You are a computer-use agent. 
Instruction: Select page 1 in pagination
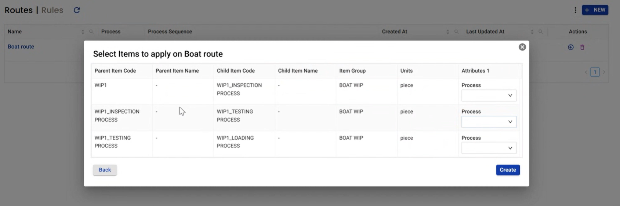tap(595, 72)
